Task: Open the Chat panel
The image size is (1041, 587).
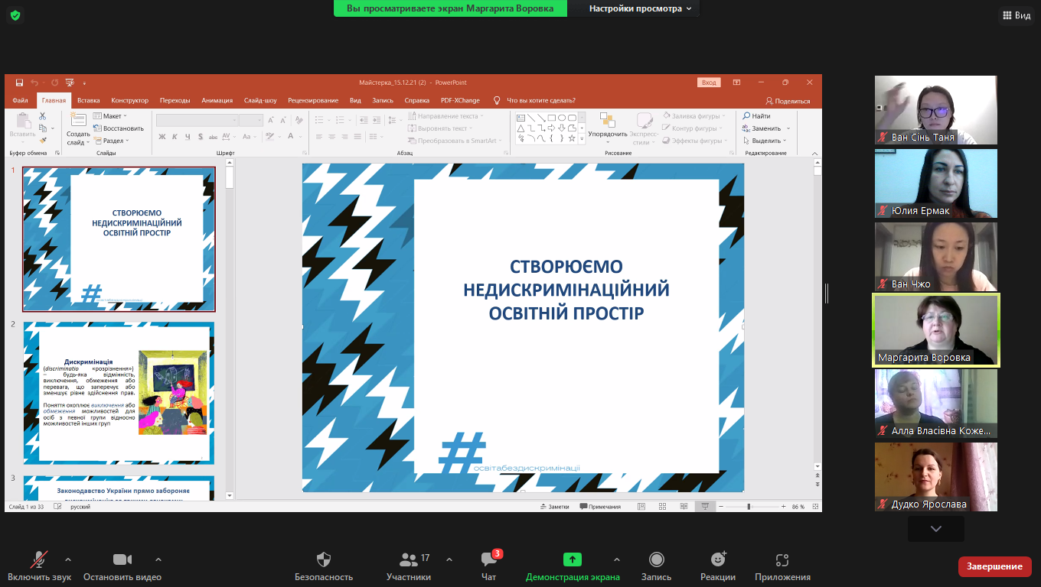Action: [489, 559]
